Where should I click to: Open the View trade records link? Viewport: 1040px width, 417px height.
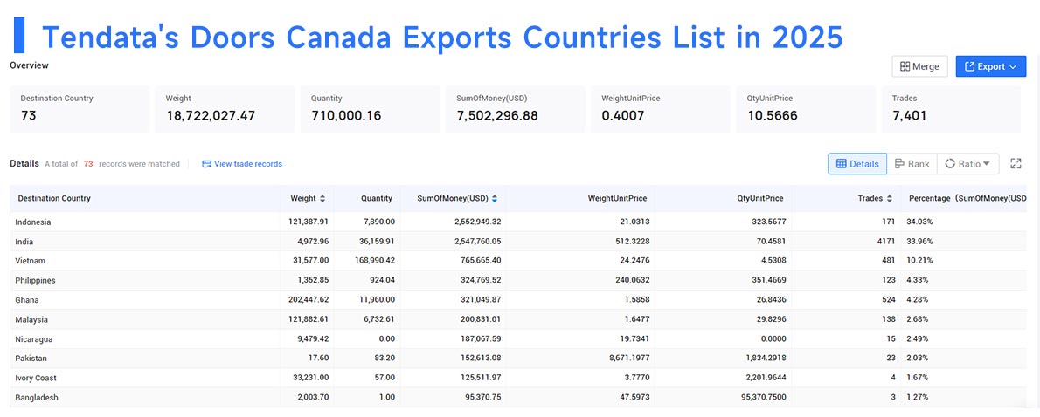click(242, 163)
